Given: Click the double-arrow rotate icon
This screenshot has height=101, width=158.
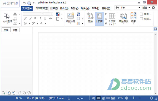Looking at the screenshot, I should pos(29,93).
